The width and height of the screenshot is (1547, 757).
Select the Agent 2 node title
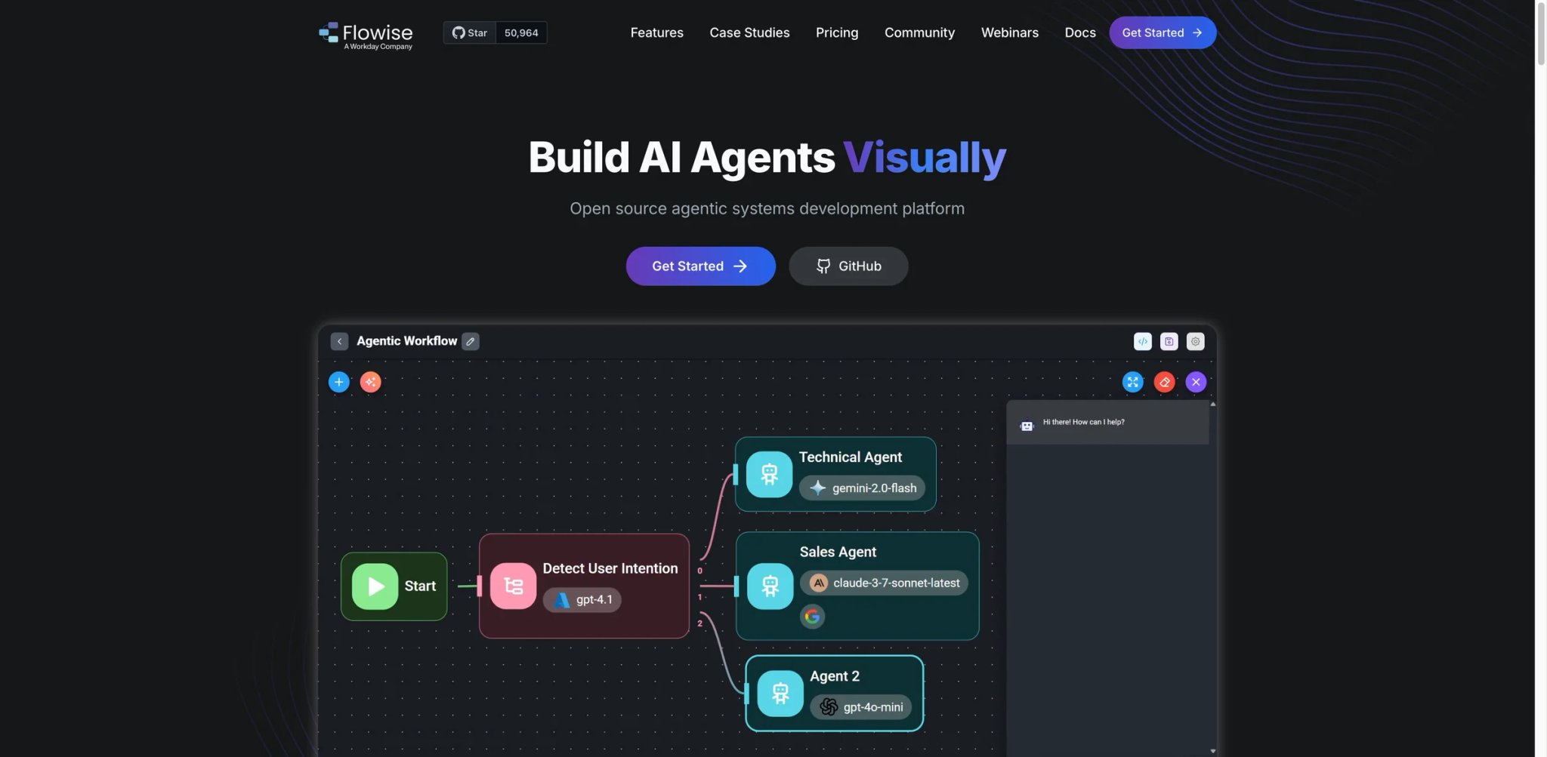pos(835,676)
